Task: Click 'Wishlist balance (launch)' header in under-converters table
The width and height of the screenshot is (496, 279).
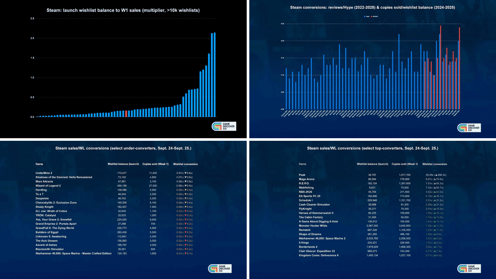Action: click(123, 164)
